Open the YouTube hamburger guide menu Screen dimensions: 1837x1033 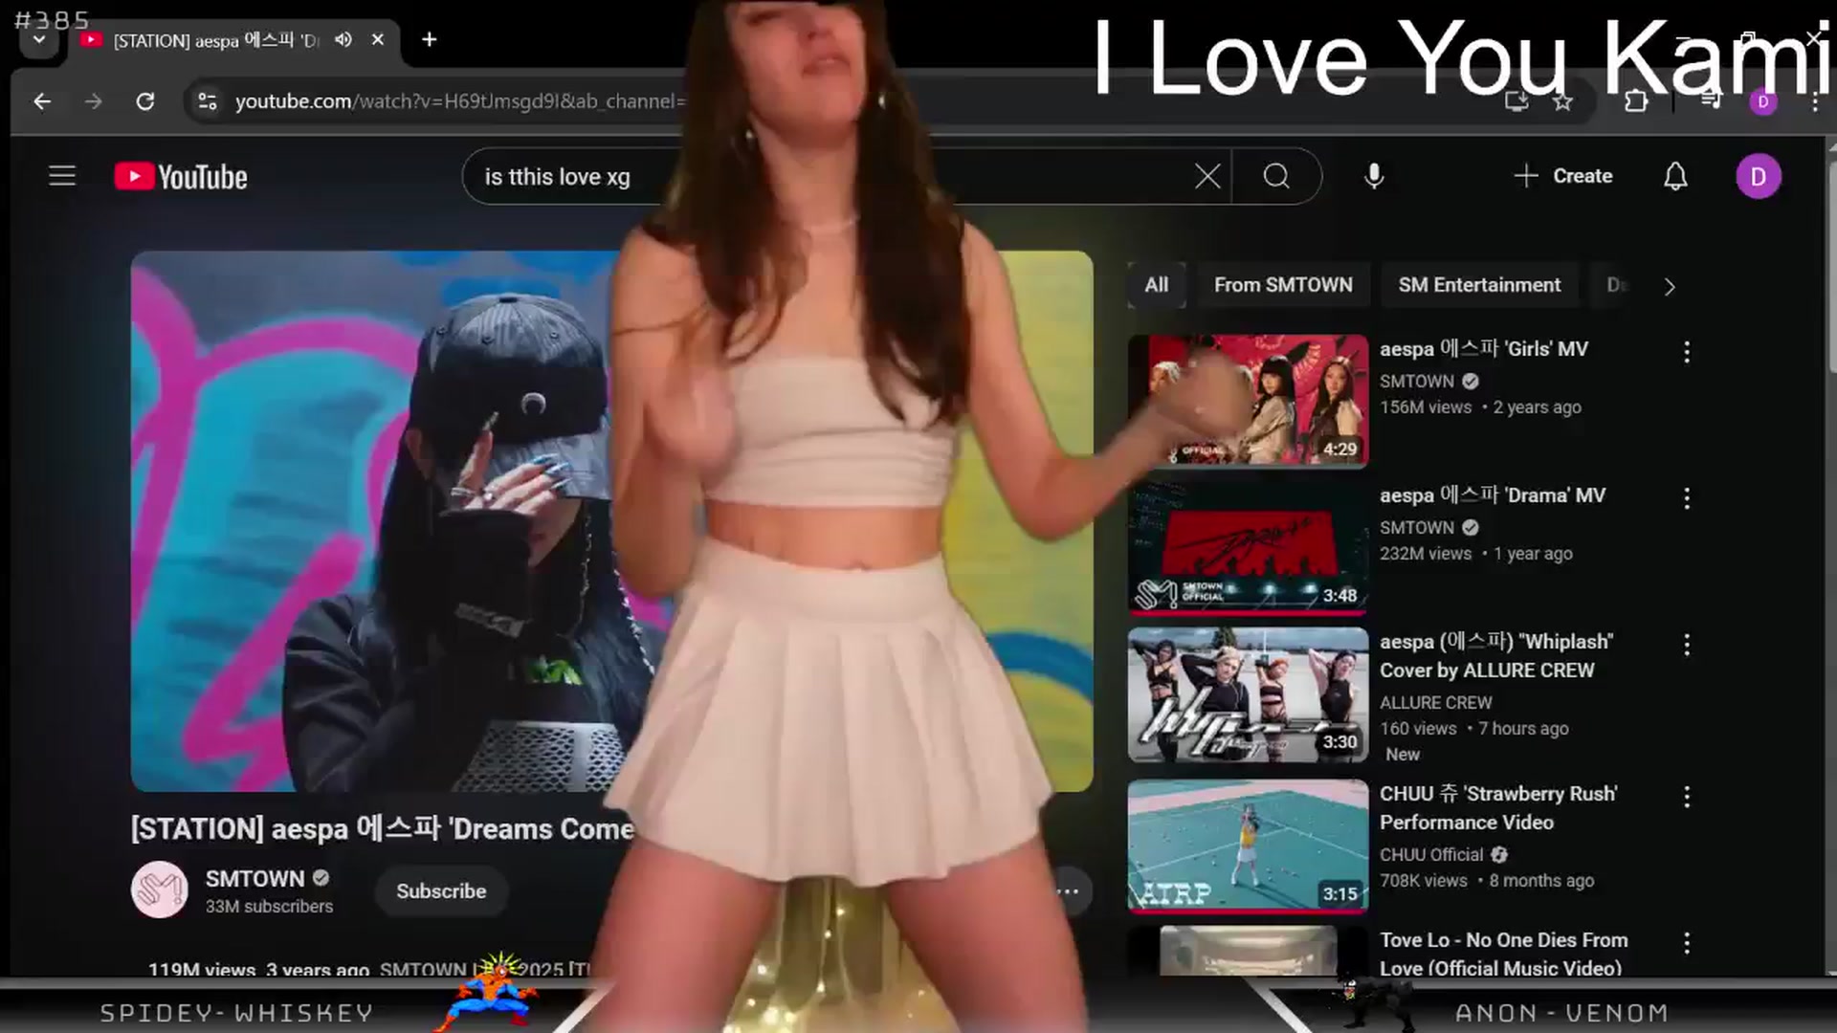[62, 176]
